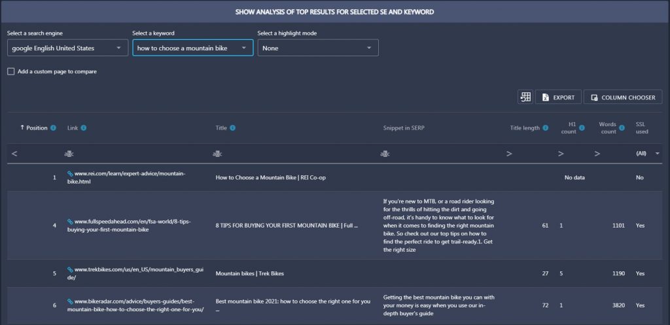Screen dimensions: 670x325
Task: Open SSL used (All) filter dropdown
Action: point(648,153)
